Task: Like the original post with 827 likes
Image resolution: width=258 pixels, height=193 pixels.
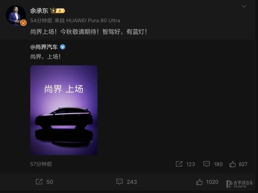Action: click(232, 164)
